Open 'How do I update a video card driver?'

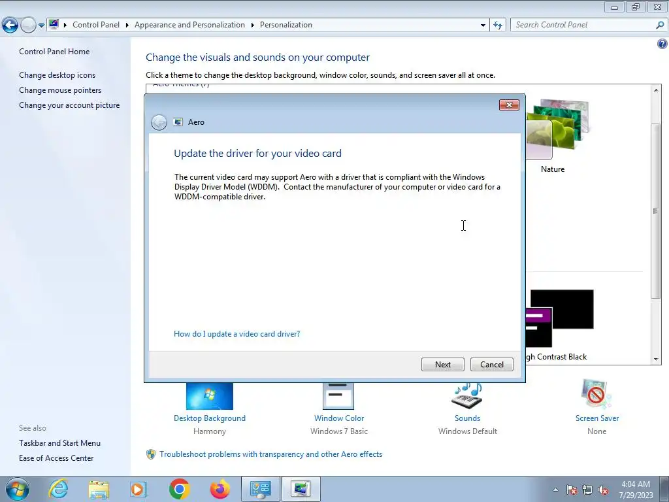pyautogui.click(x=237, y=334)
